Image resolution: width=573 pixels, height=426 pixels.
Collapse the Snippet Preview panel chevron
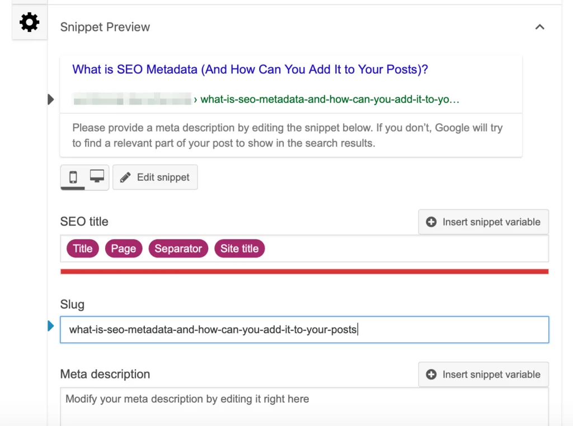click(539, 27)
